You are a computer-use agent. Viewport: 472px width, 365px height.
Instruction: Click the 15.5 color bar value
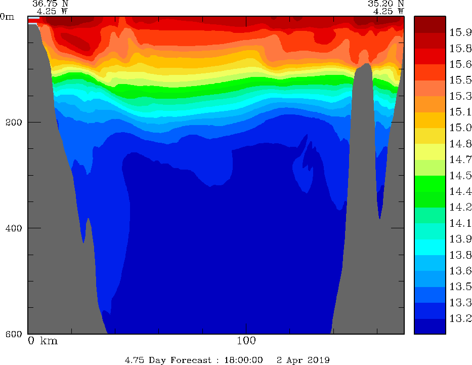[x=460, y=80]
